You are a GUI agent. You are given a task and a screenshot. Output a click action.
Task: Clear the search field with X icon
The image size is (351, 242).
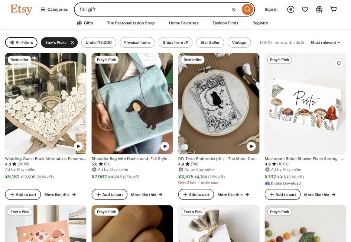pyautogui.click(x=234, y=10)
